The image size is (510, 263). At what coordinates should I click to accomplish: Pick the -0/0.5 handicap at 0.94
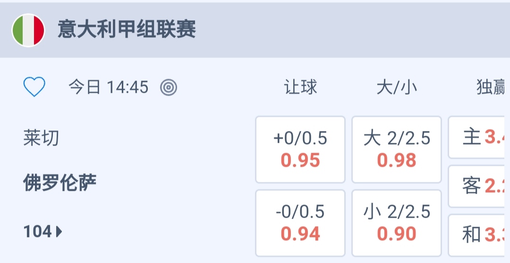[x=300, y=223]
